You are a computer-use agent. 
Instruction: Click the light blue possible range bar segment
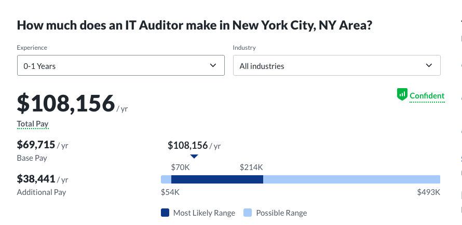pos(351,179)
